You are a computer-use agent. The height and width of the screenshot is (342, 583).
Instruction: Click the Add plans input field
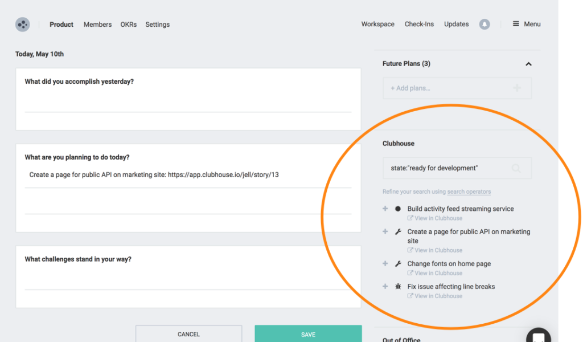click(x=457, y=88)
